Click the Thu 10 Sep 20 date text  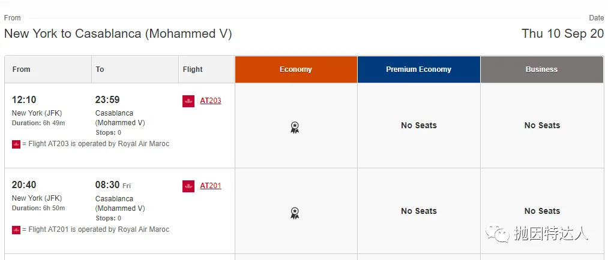[562, 34]
